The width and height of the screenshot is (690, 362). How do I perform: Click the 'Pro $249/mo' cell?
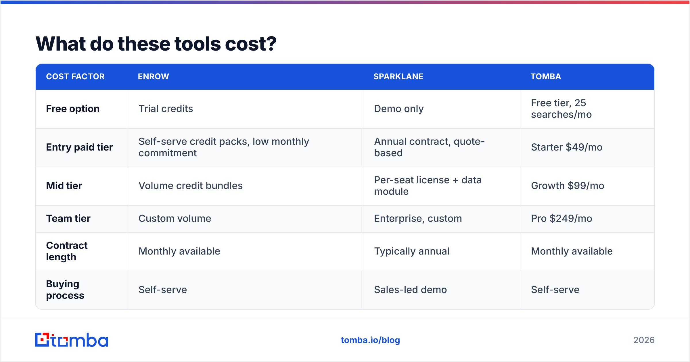point(561,218)
